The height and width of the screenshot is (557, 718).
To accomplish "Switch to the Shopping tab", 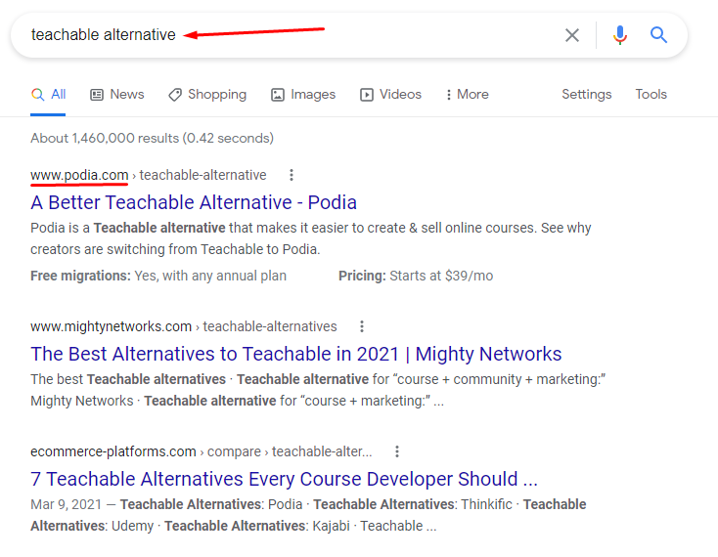I will (x=207, y=95).
